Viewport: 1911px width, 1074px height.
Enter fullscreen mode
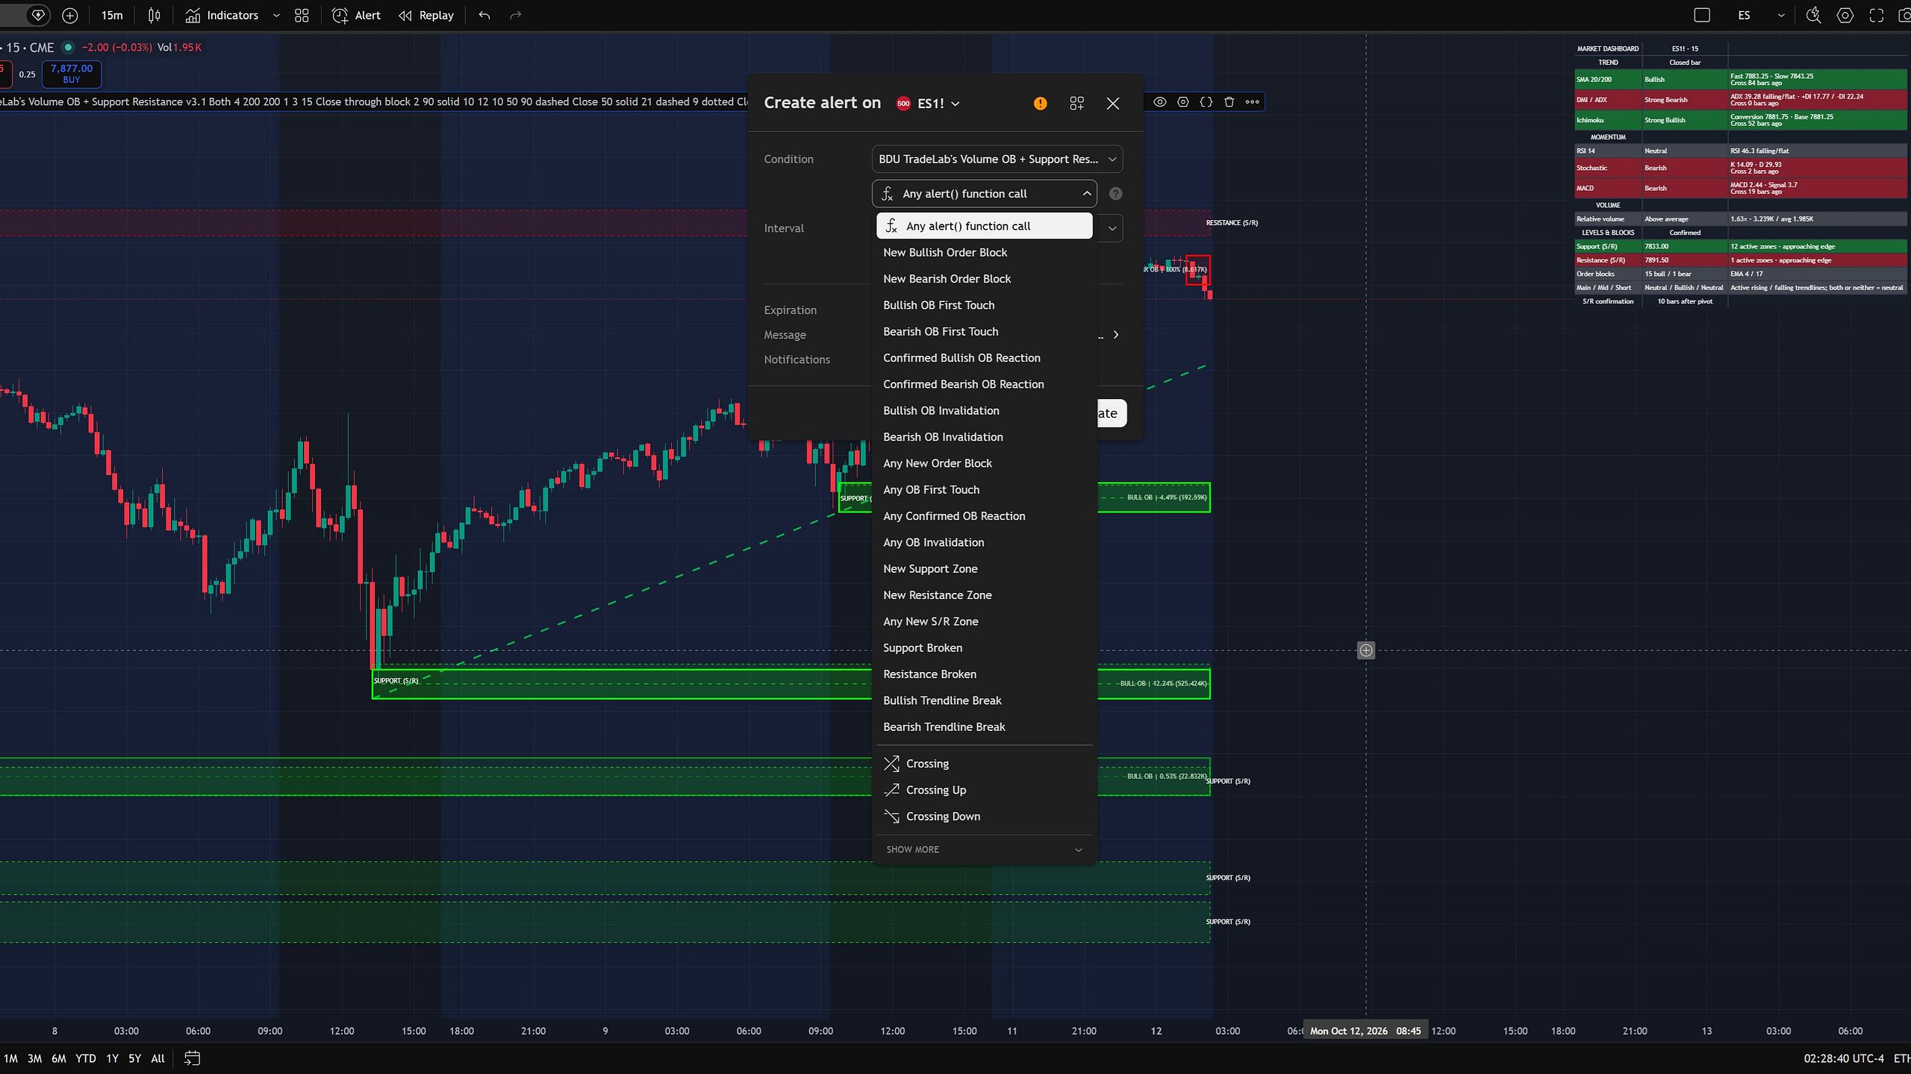[1876, 15]
